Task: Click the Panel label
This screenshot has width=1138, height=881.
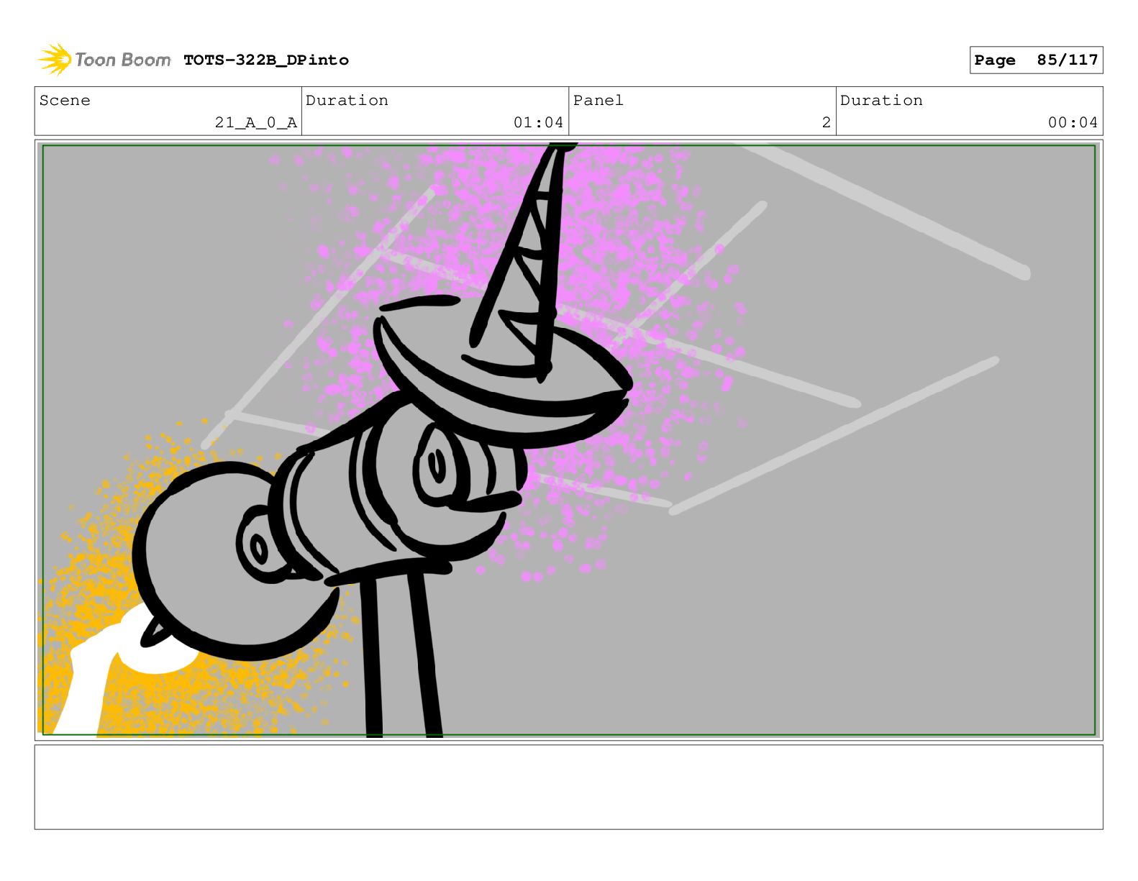Action: pos(598,100)
